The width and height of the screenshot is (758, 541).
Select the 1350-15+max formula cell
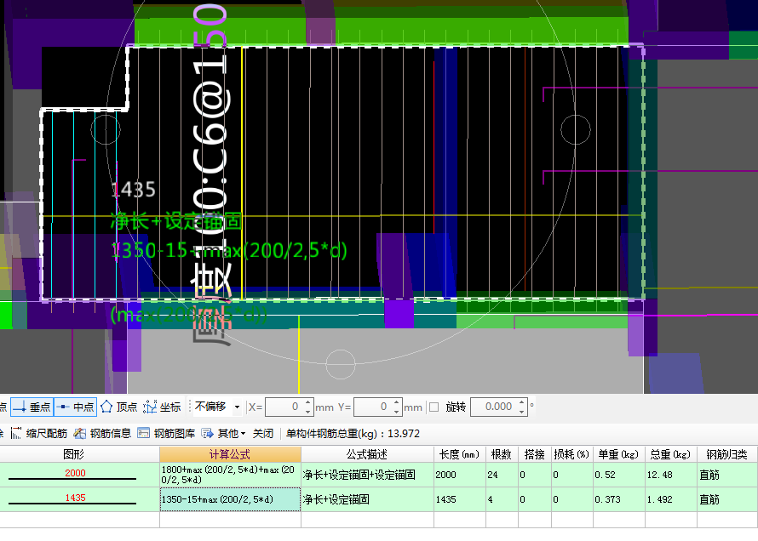[x=230, y=499]
